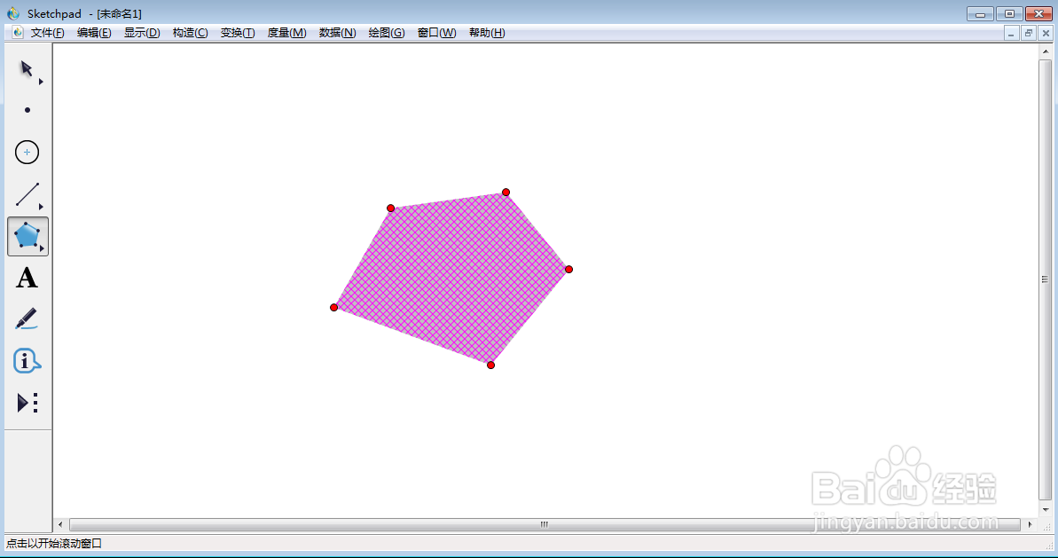Screen dimensions: 1058x558
Task: Expand the Arrow tool flyout triangle
Action: (x=41, y=82)
